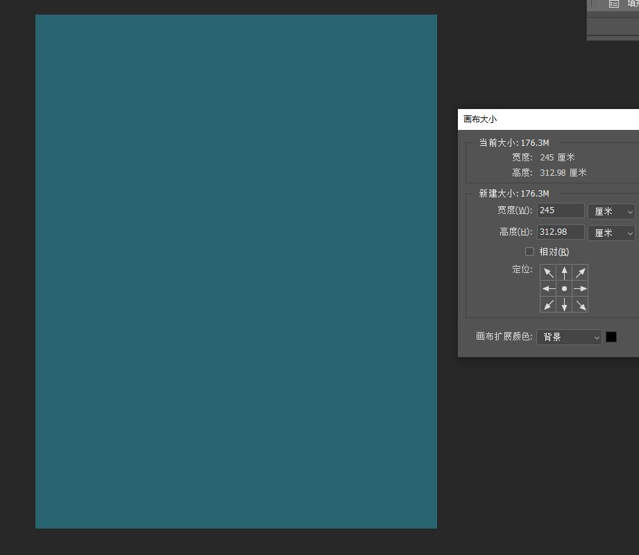Click the 宽度(W) input field showing 245
Screen dimensions: 639x555
click(561, 210)
